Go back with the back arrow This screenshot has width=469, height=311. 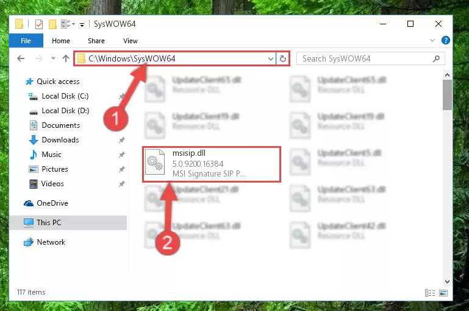[21, 58]
